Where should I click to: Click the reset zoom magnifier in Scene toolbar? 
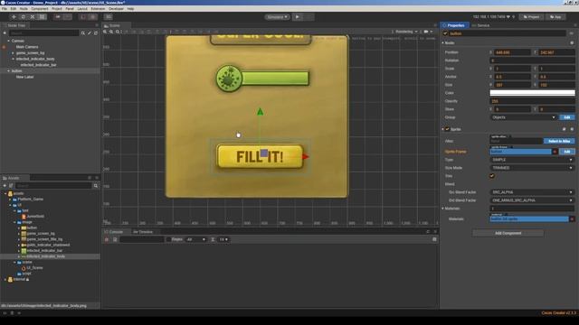(118, 32)
